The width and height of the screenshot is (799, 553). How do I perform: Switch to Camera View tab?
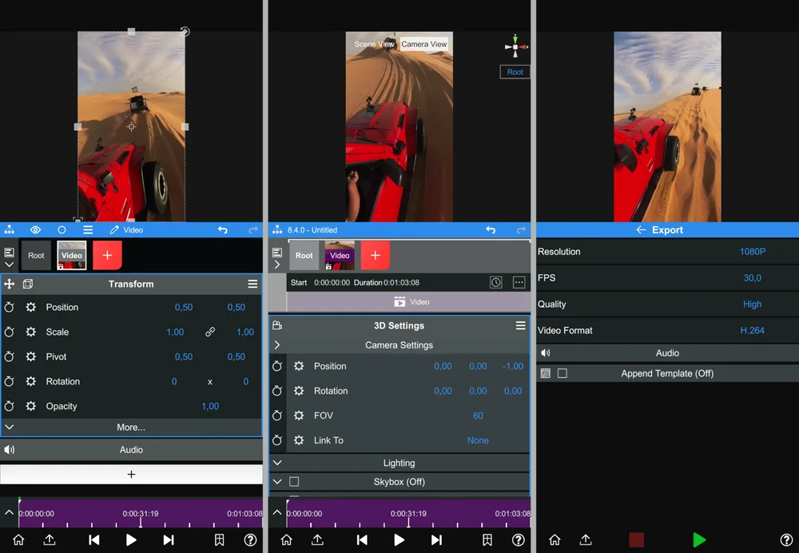[424, 44]
